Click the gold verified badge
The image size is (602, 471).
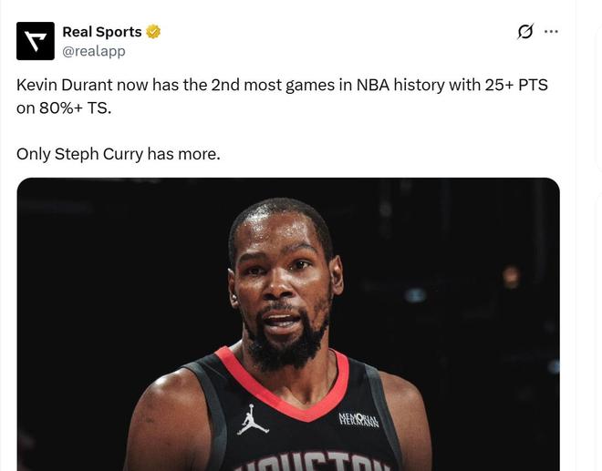pyautogui.click(x=153, y=32)
